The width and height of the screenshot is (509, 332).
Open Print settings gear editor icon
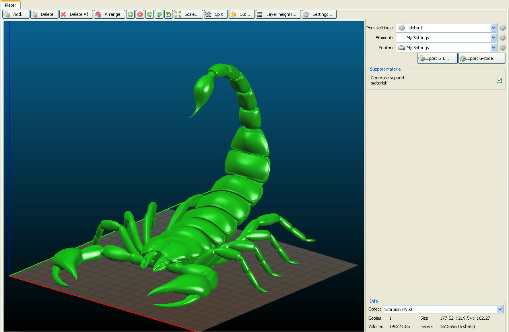[503, 28]
